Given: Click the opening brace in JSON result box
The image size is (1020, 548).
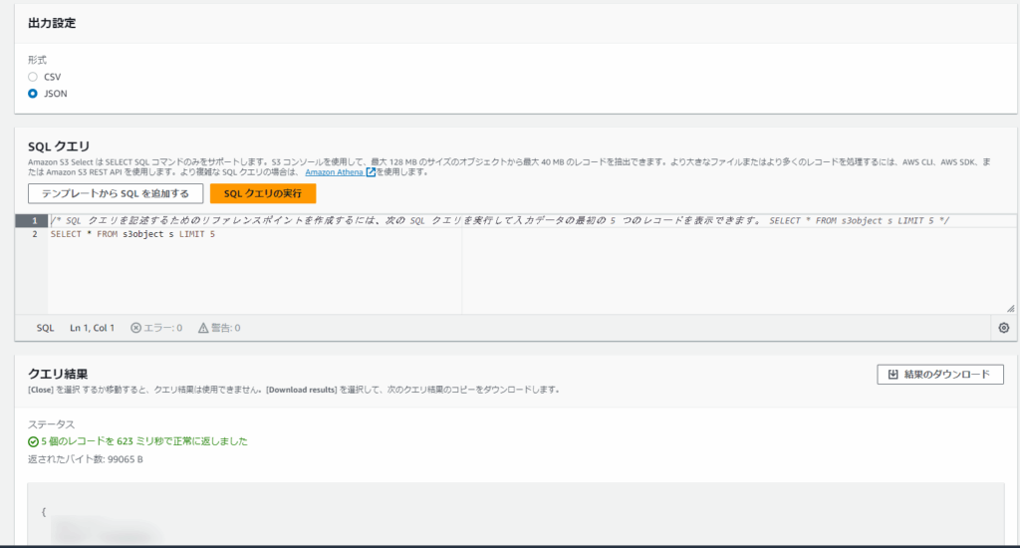Looking at the screenshot, I should pos(44,511).
